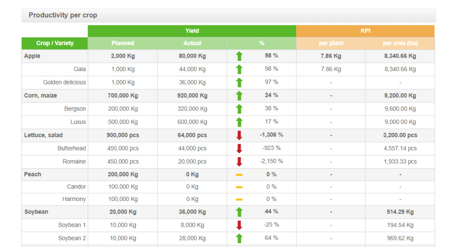Select the Soybean crop group row
458x247 pixels.
(36, 212)
